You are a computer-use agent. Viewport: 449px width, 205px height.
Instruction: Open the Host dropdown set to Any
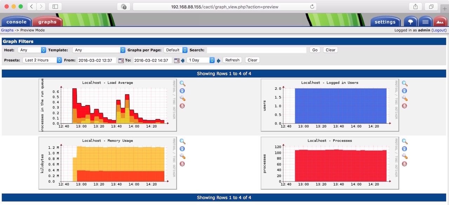click(x=32, y=50)
